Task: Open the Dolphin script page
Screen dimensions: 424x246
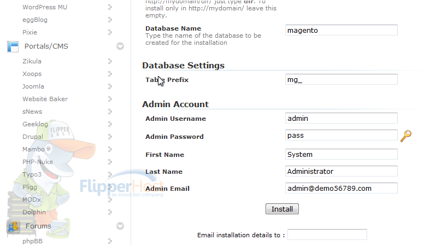Action: (x=34, y=212)
